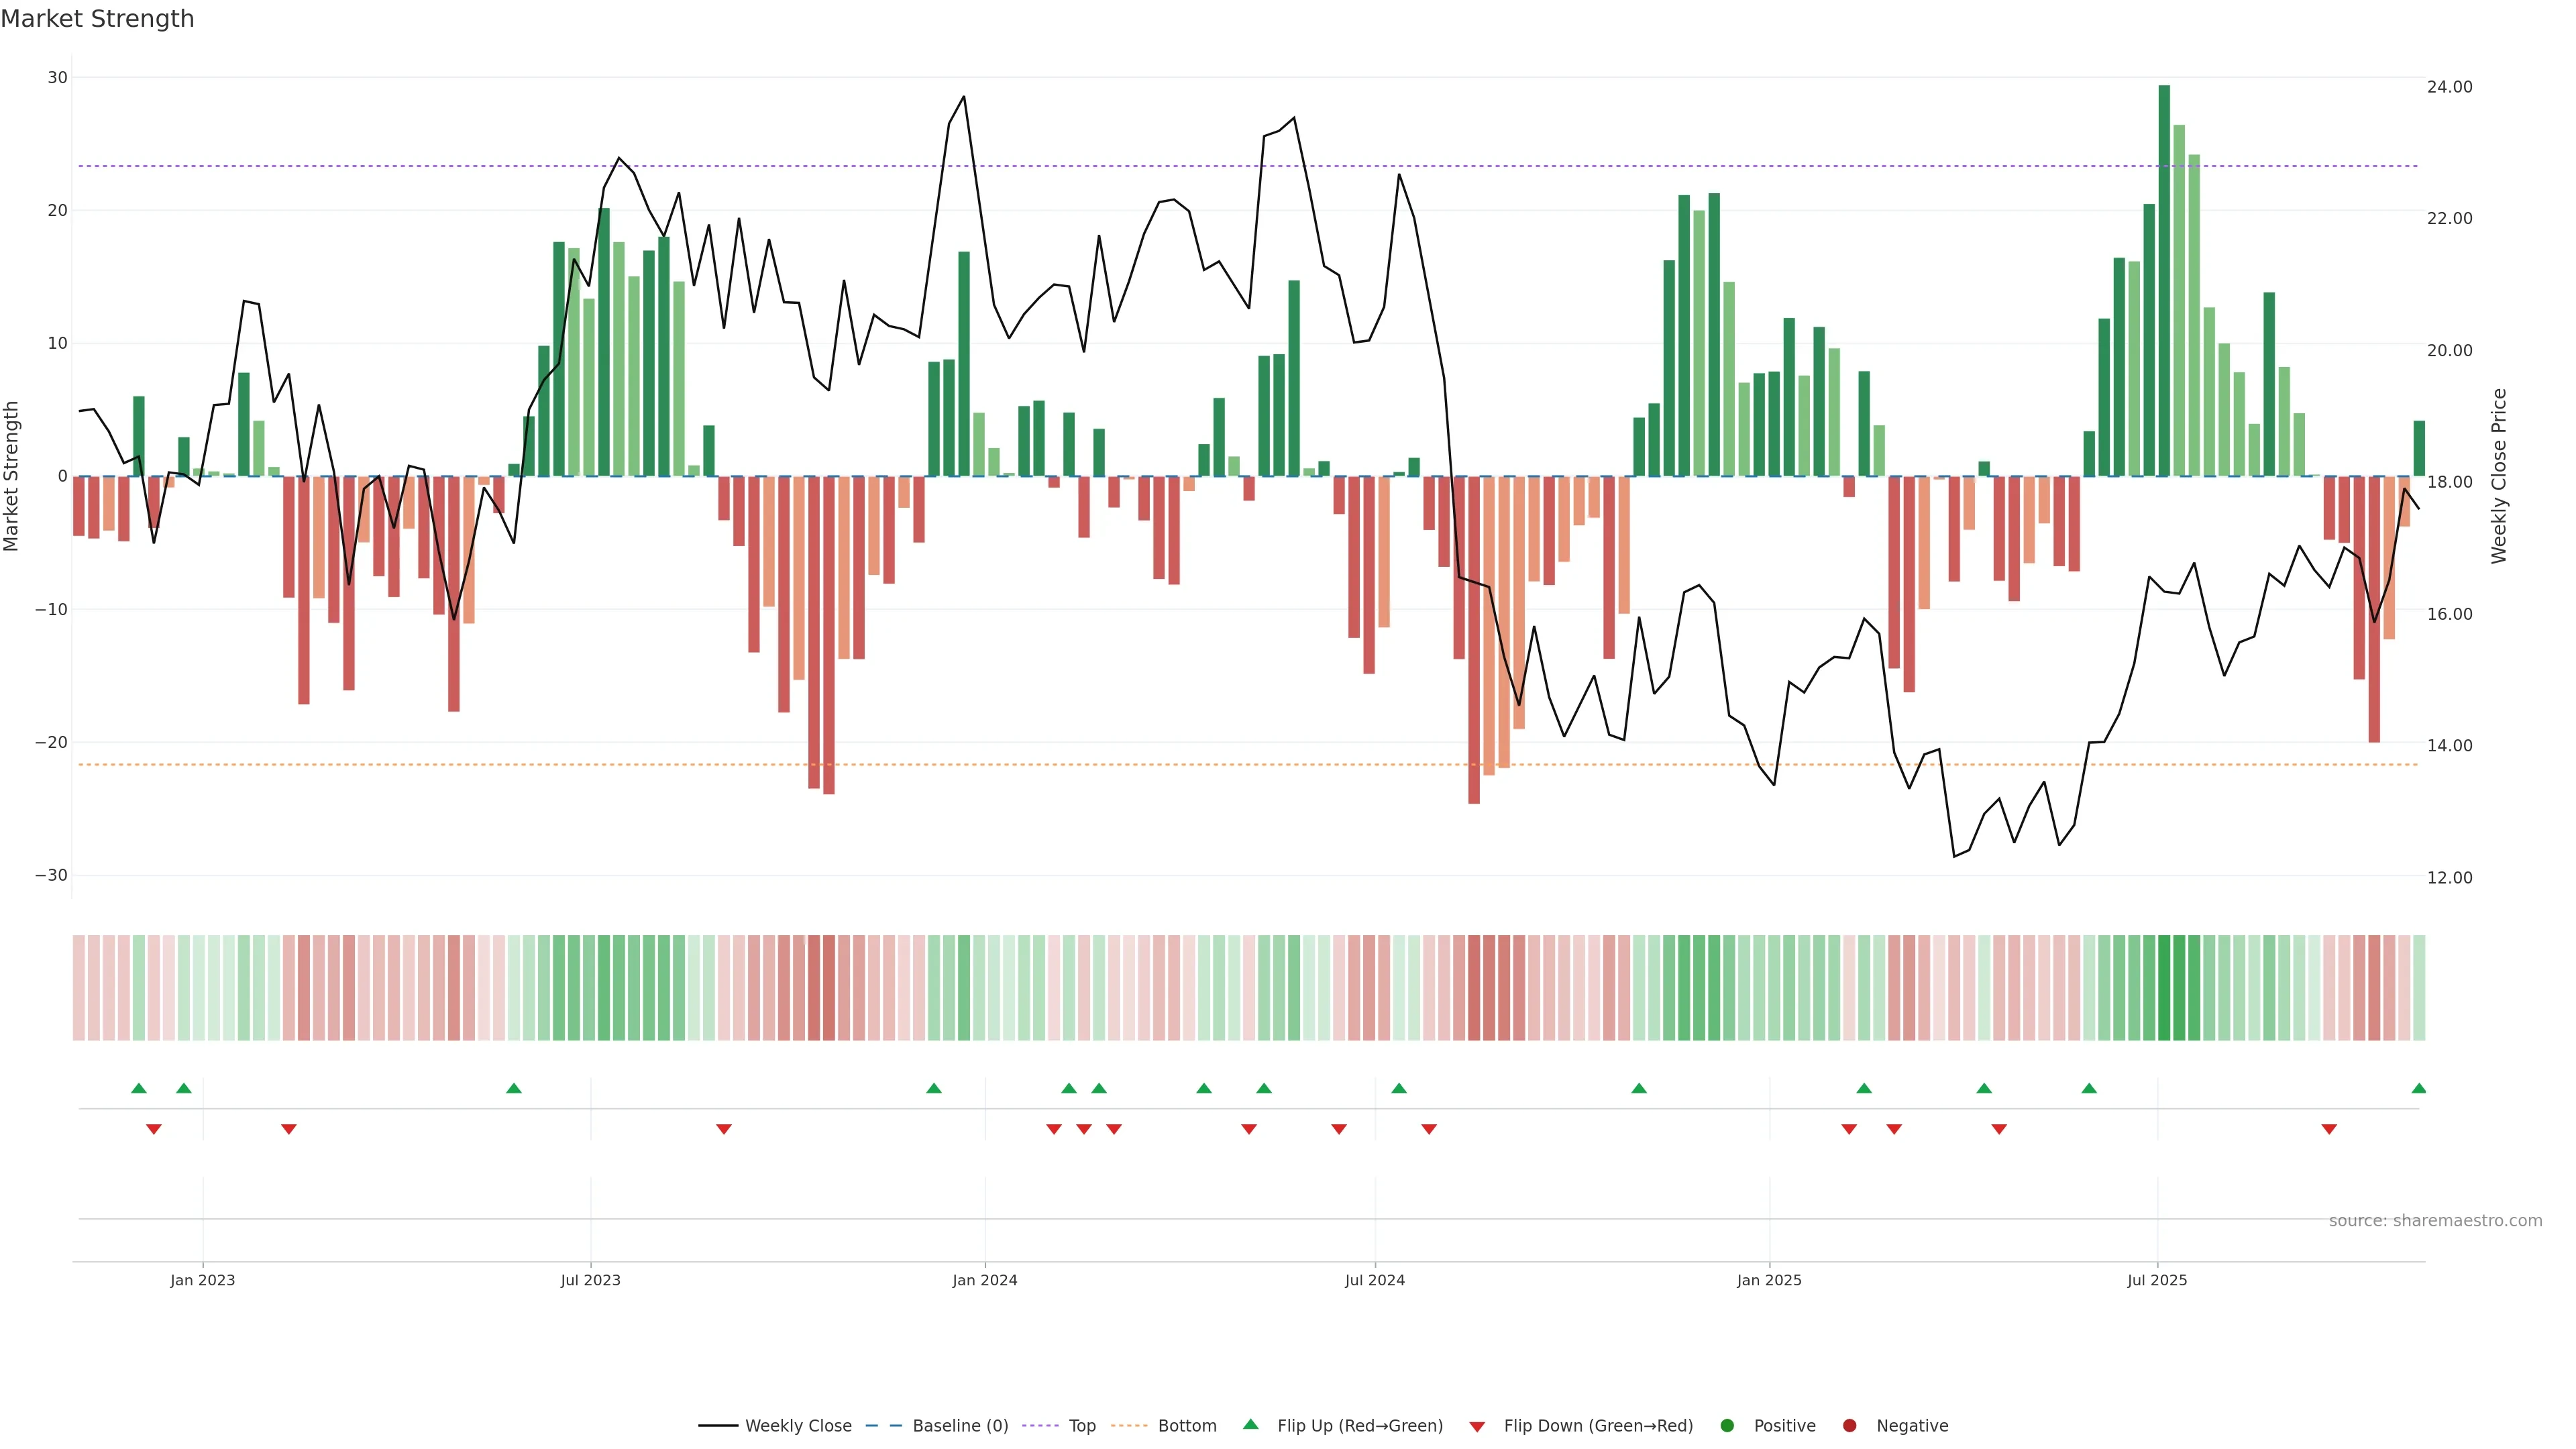Click the Weekly Close Price axis title

click(2498, 476)
